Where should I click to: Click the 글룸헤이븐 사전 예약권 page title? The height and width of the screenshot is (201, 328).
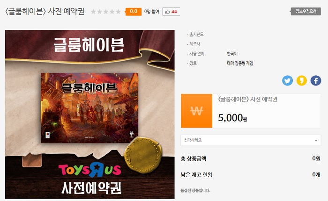pyautogui.click(x=45, y=11)
